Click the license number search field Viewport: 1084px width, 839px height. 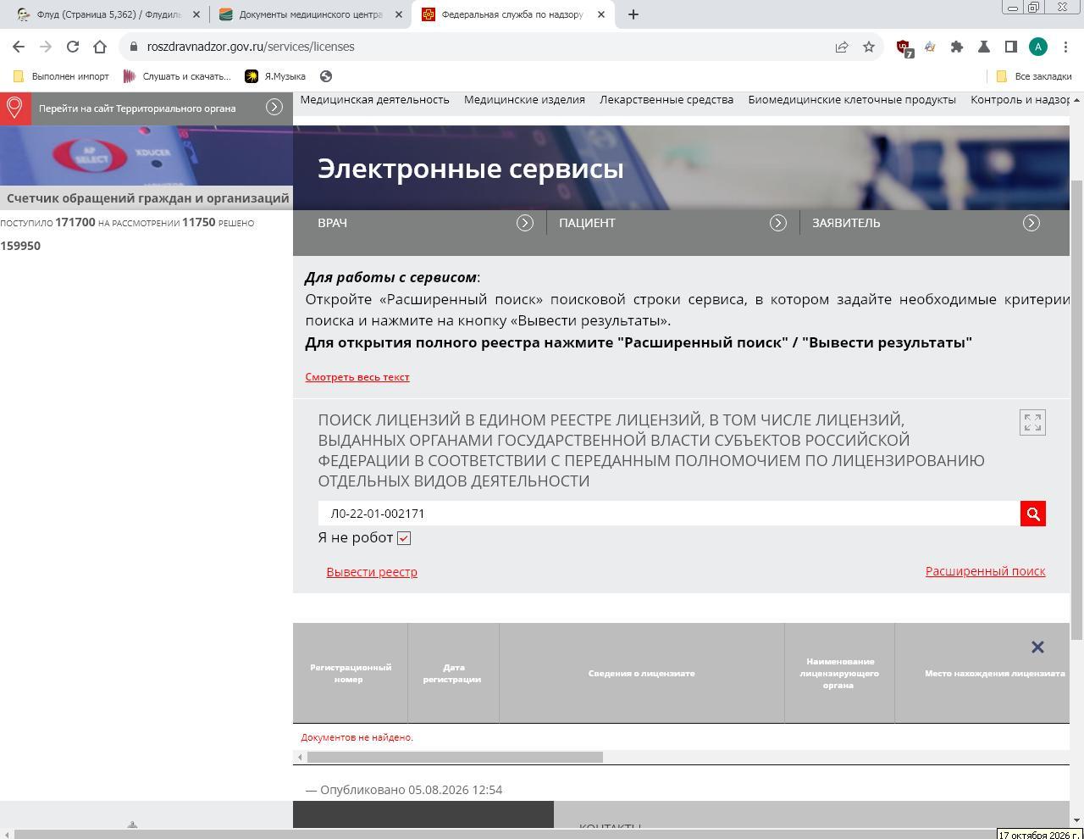[x=669, y=514]
